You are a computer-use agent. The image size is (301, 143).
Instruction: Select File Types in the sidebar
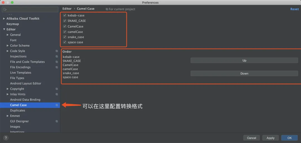pos(17,78)
